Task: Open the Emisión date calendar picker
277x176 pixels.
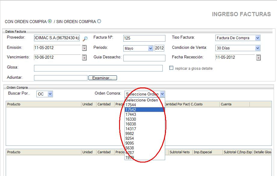Action: click(84, 48)
